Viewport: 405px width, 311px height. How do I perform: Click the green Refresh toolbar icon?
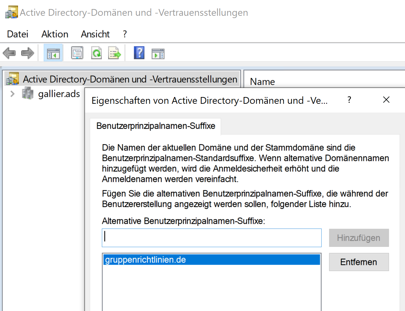(96, 53)
